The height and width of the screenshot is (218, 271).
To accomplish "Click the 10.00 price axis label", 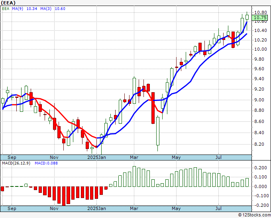I will pos(261,49).
